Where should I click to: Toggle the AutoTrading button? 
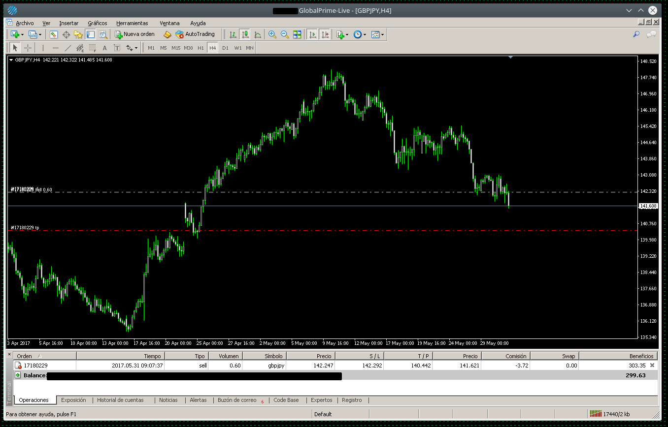click(195, 34)
